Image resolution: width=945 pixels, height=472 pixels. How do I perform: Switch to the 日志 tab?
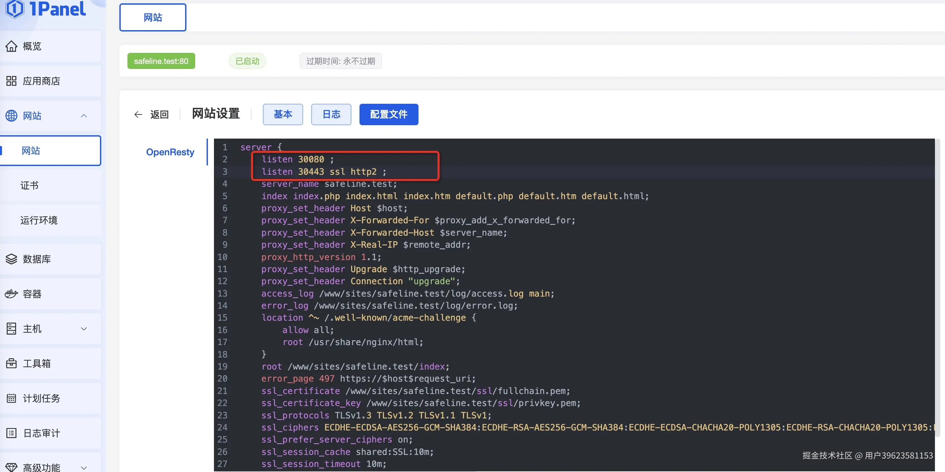tap(331, 114)
